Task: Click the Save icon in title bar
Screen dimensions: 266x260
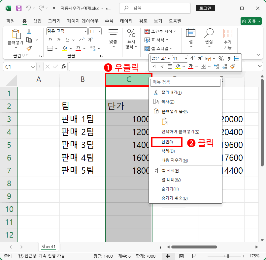Action: click(19, 8)
